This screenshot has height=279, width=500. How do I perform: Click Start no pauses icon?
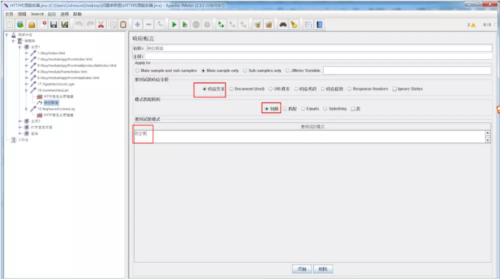pyautogui.click(x=185, y=24)
